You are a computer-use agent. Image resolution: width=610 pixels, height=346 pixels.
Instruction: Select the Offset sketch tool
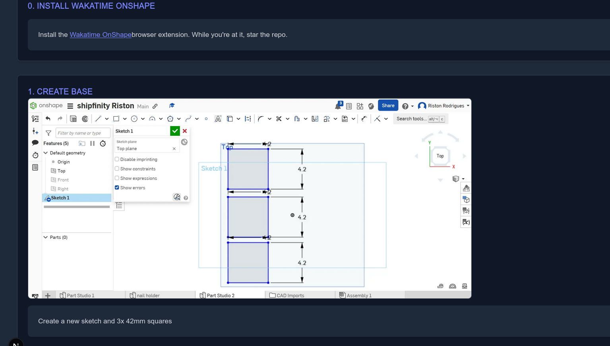[297, 119]
